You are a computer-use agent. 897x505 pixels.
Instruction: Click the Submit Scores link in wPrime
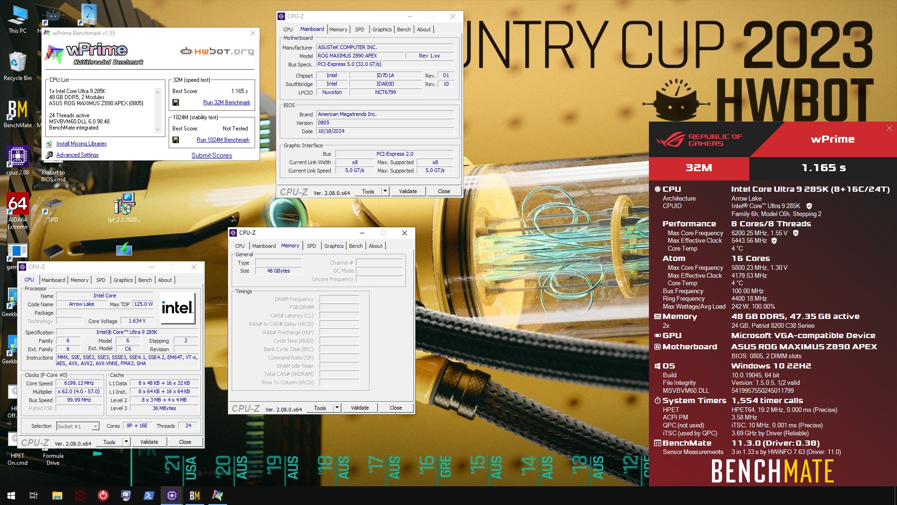pos(212,155)
